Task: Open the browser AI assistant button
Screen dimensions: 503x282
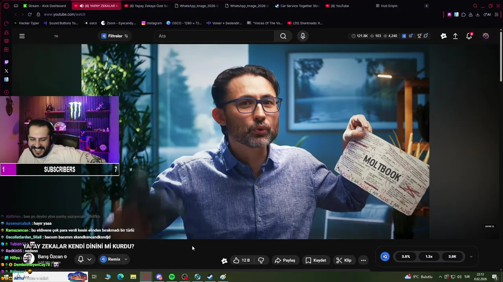Action: click(x=487, y=14)
